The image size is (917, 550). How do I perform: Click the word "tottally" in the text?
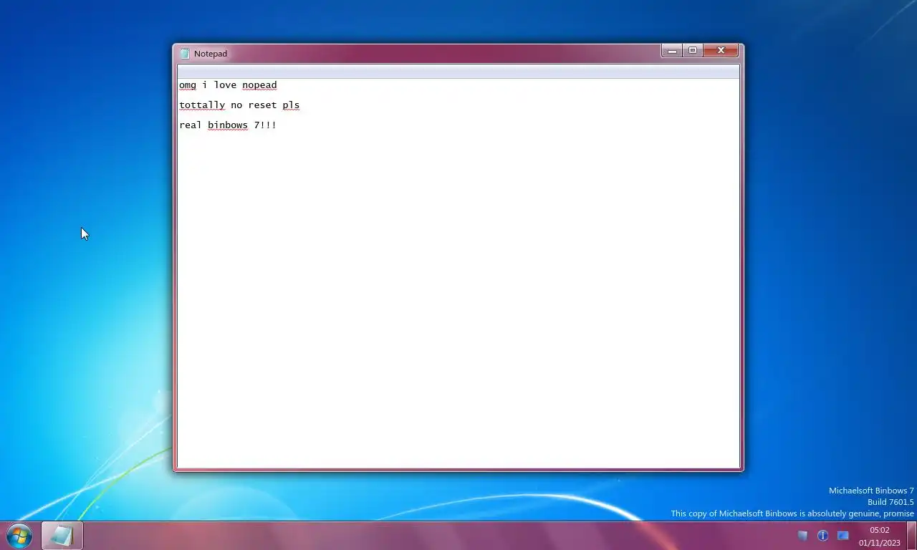(x=202, y=105)
